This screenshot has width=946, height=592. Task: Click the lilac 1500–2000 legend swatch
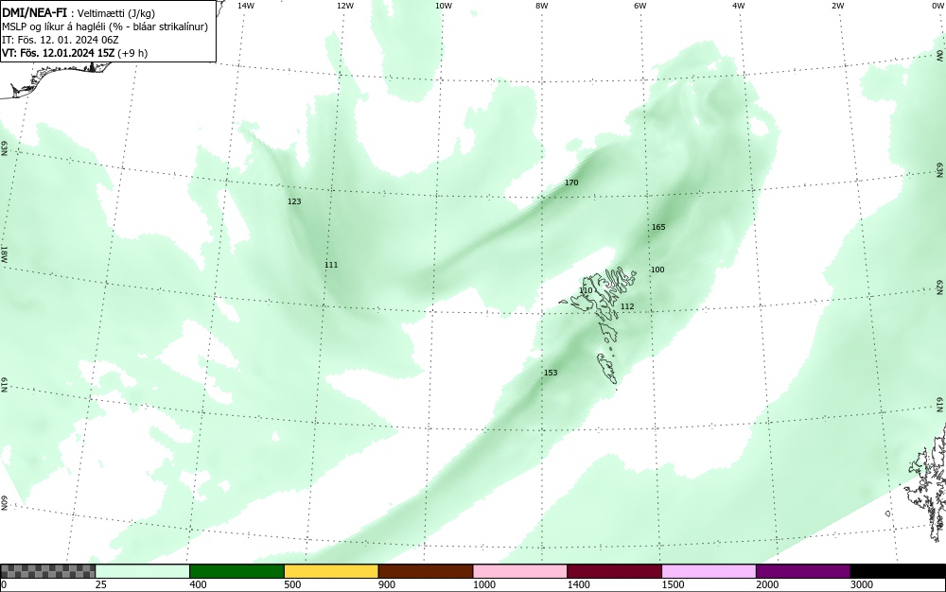(709, 571)
